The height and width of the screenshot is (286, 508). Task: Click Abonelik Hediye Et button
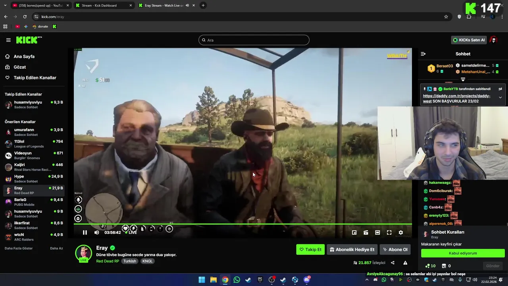pyautogui.click(x=352, y=249)
